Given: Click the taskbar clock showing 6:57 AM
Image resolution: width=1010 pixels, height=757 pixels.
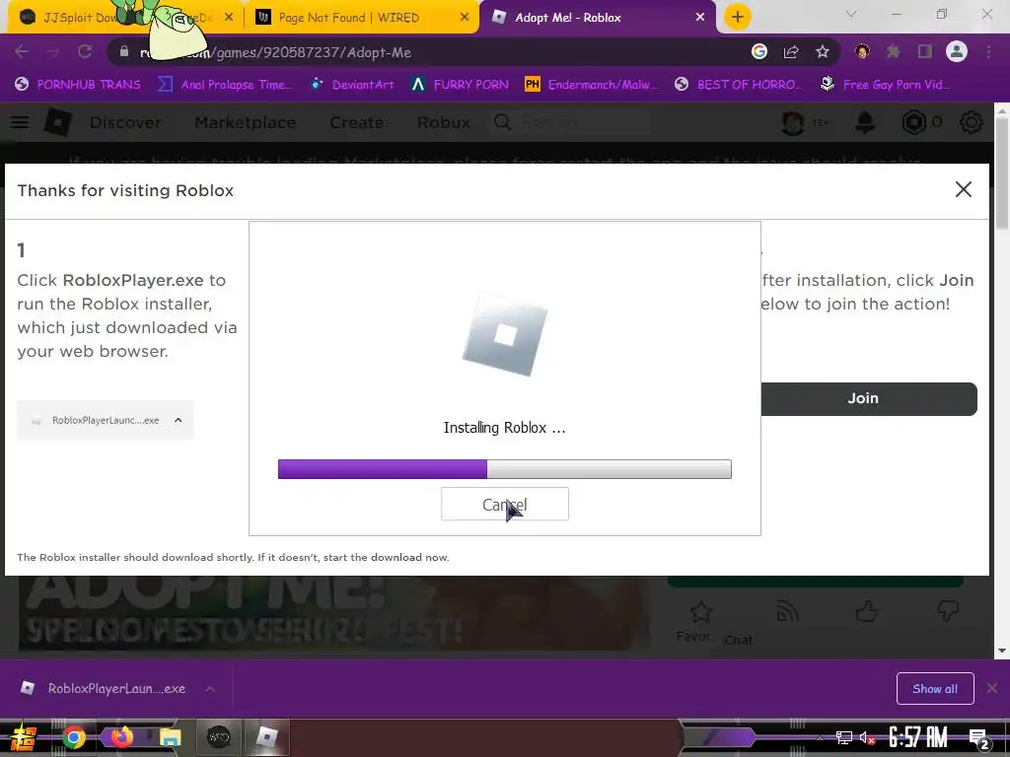Looking at the screenshot, I should click(918, 737).
